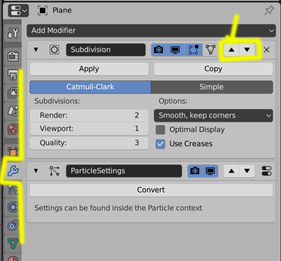
Task: Open the Output properties tab
Action: click(x=13, y=75)
